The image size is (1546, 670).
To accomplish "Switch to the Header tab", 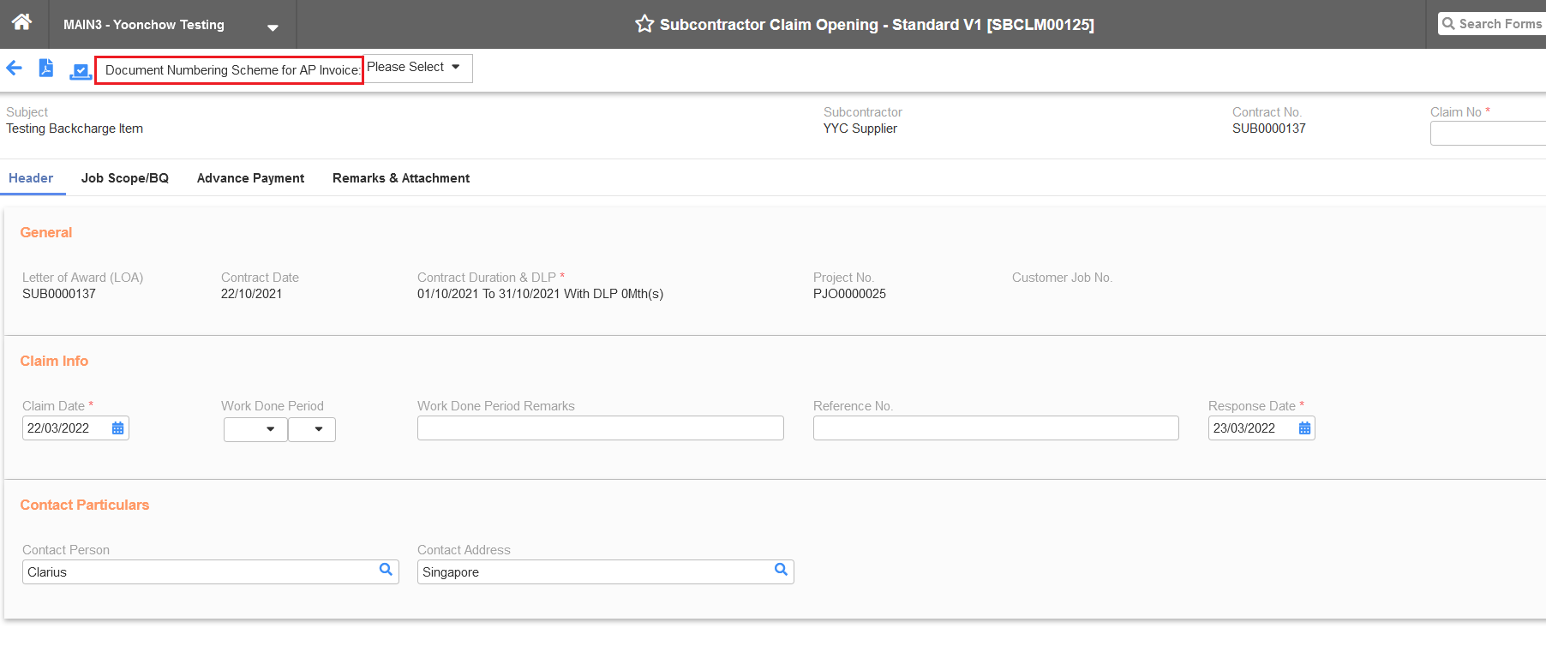I will click(31, 178).
